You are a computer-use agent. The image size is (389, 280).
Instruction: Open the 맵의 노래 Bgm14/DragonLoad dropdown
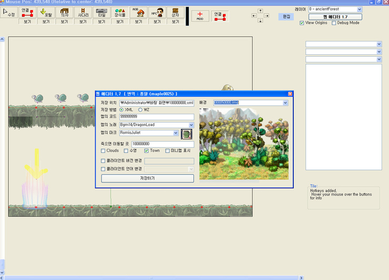pyautogui.click(x=191, y=125)
